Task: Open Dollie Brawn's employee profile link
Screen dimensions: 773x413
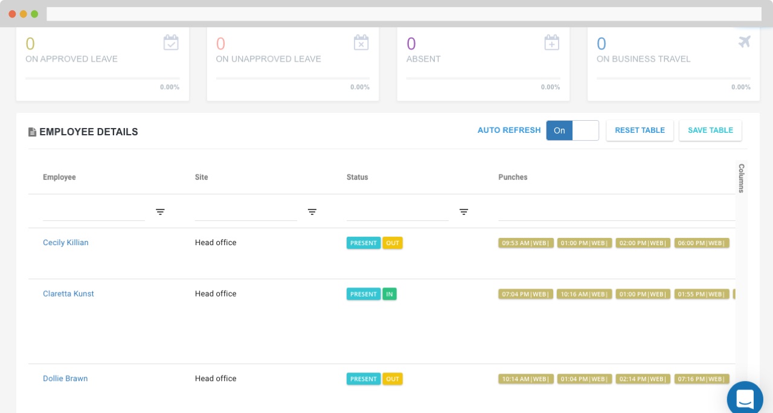Action: (x=65, y=379)
